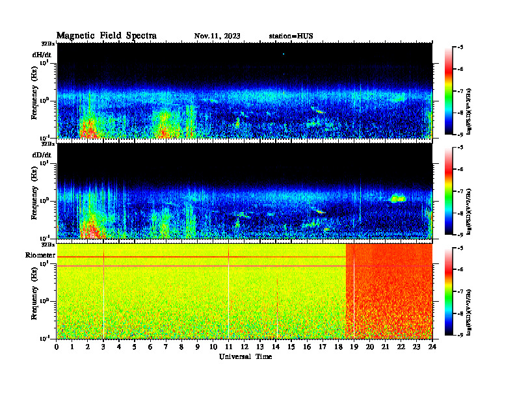Click hour 18 on the time axis
The width and height of the screenshot is (515, 398).
(x=338, y=347)
